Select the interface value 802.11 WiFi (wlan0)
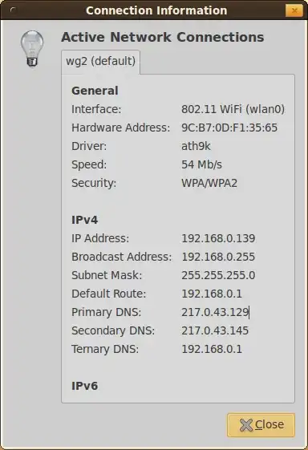Image resolution: width=308 pixels, height=450 pixels. pos(233,109)
